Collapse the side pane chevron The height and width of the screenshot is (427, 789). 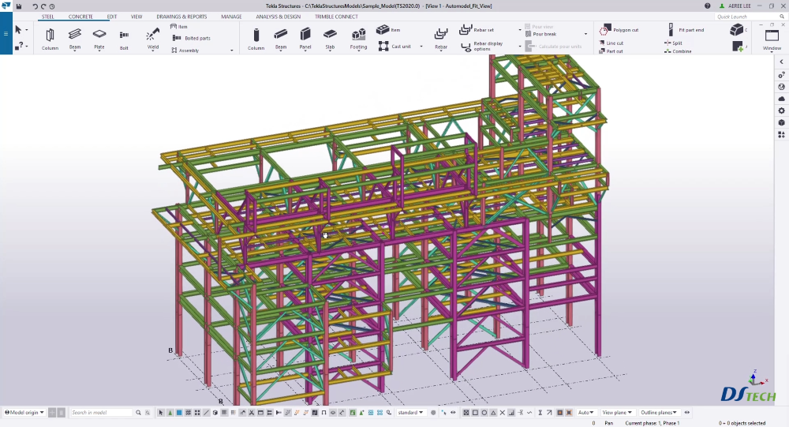781,62
